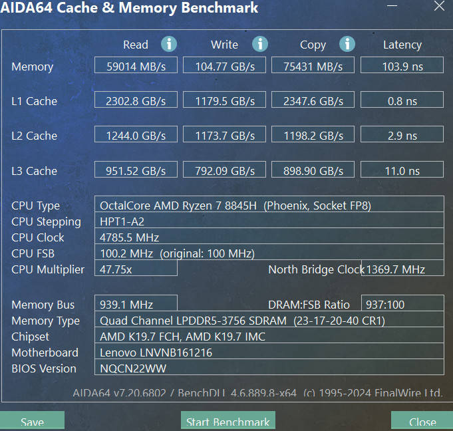The width and height of the screenshot is (453, 431).
Task: Click the Latency column header
Action: point(402,45)
